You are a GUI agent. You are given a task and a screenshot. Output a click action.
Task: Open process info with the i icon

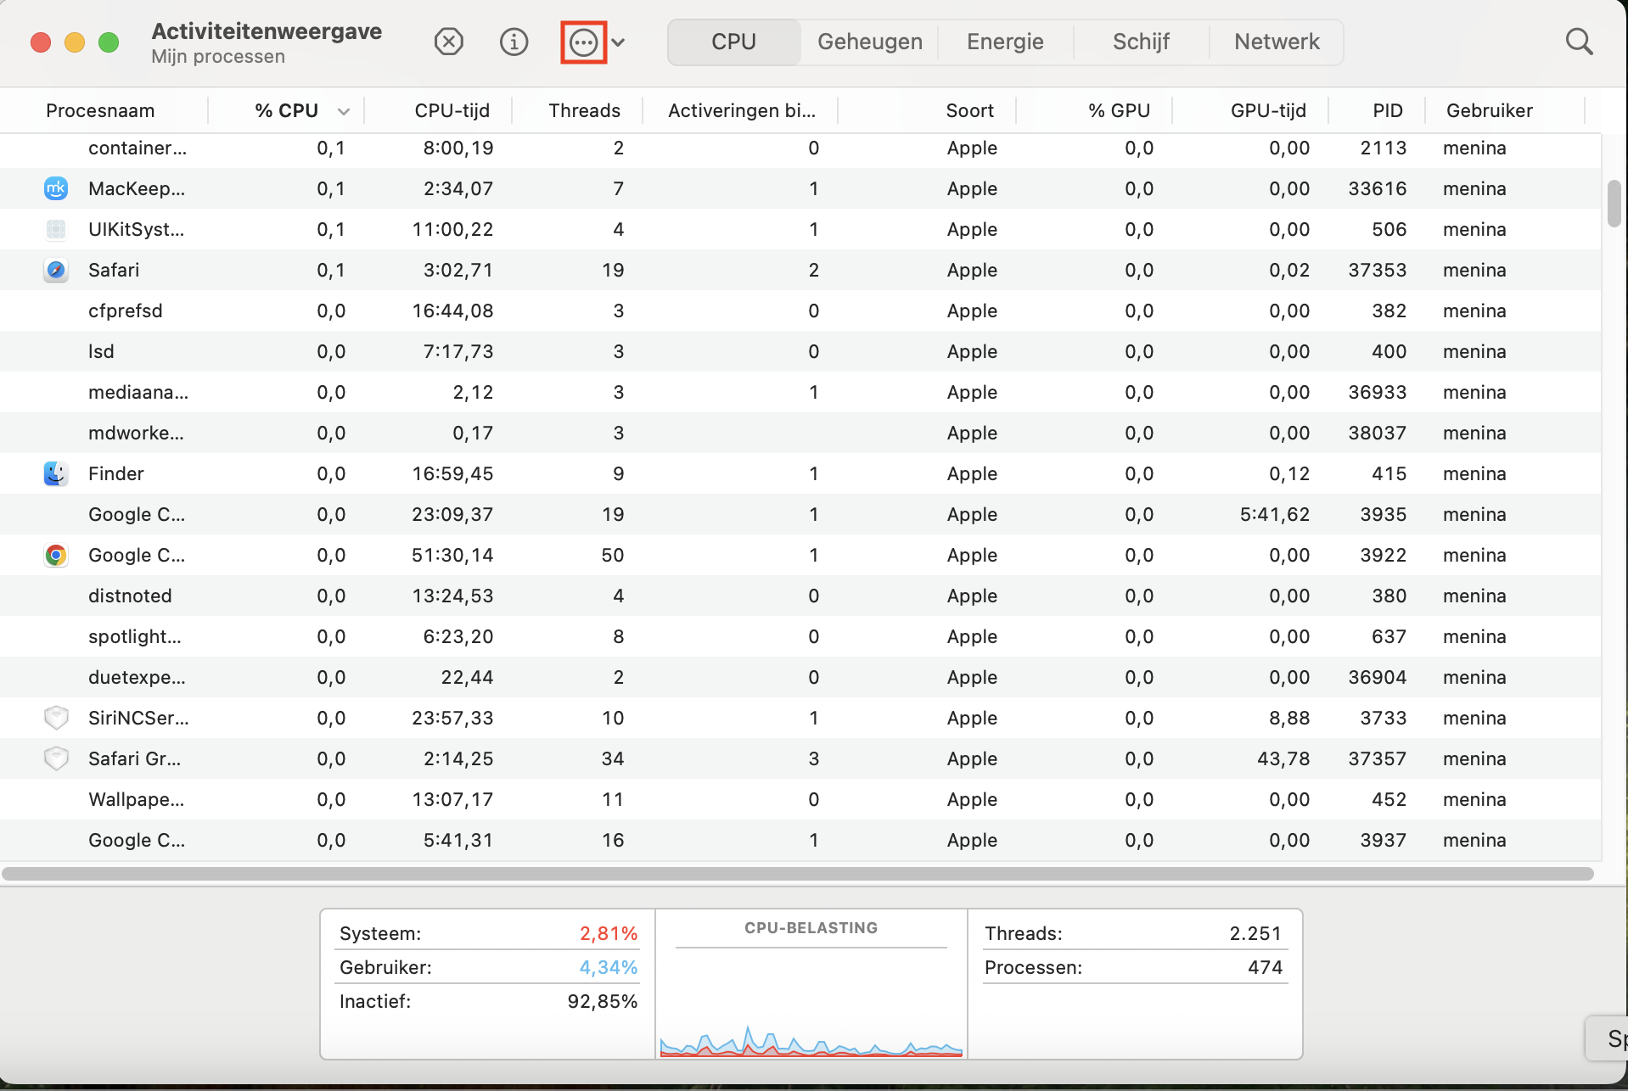click(x=514, y=42)
